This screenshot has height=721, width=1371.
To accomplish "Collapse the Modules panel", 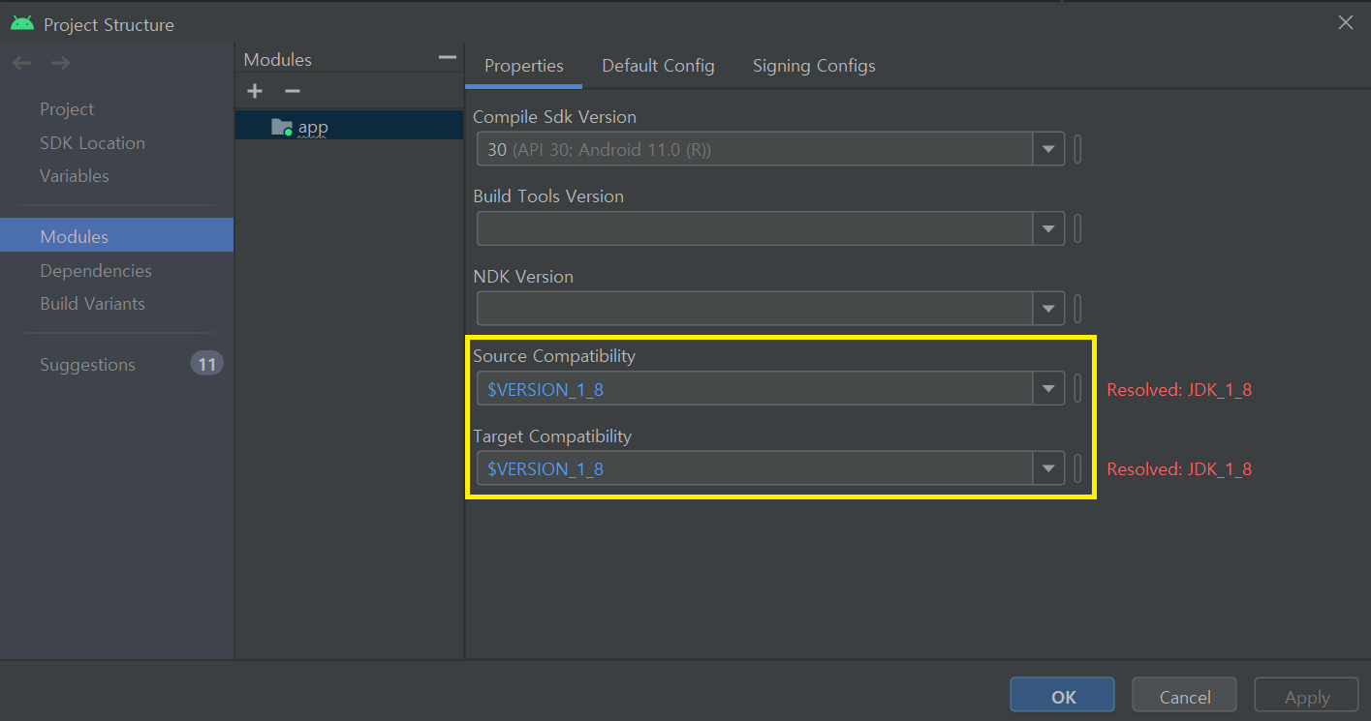I will point(447,58).
